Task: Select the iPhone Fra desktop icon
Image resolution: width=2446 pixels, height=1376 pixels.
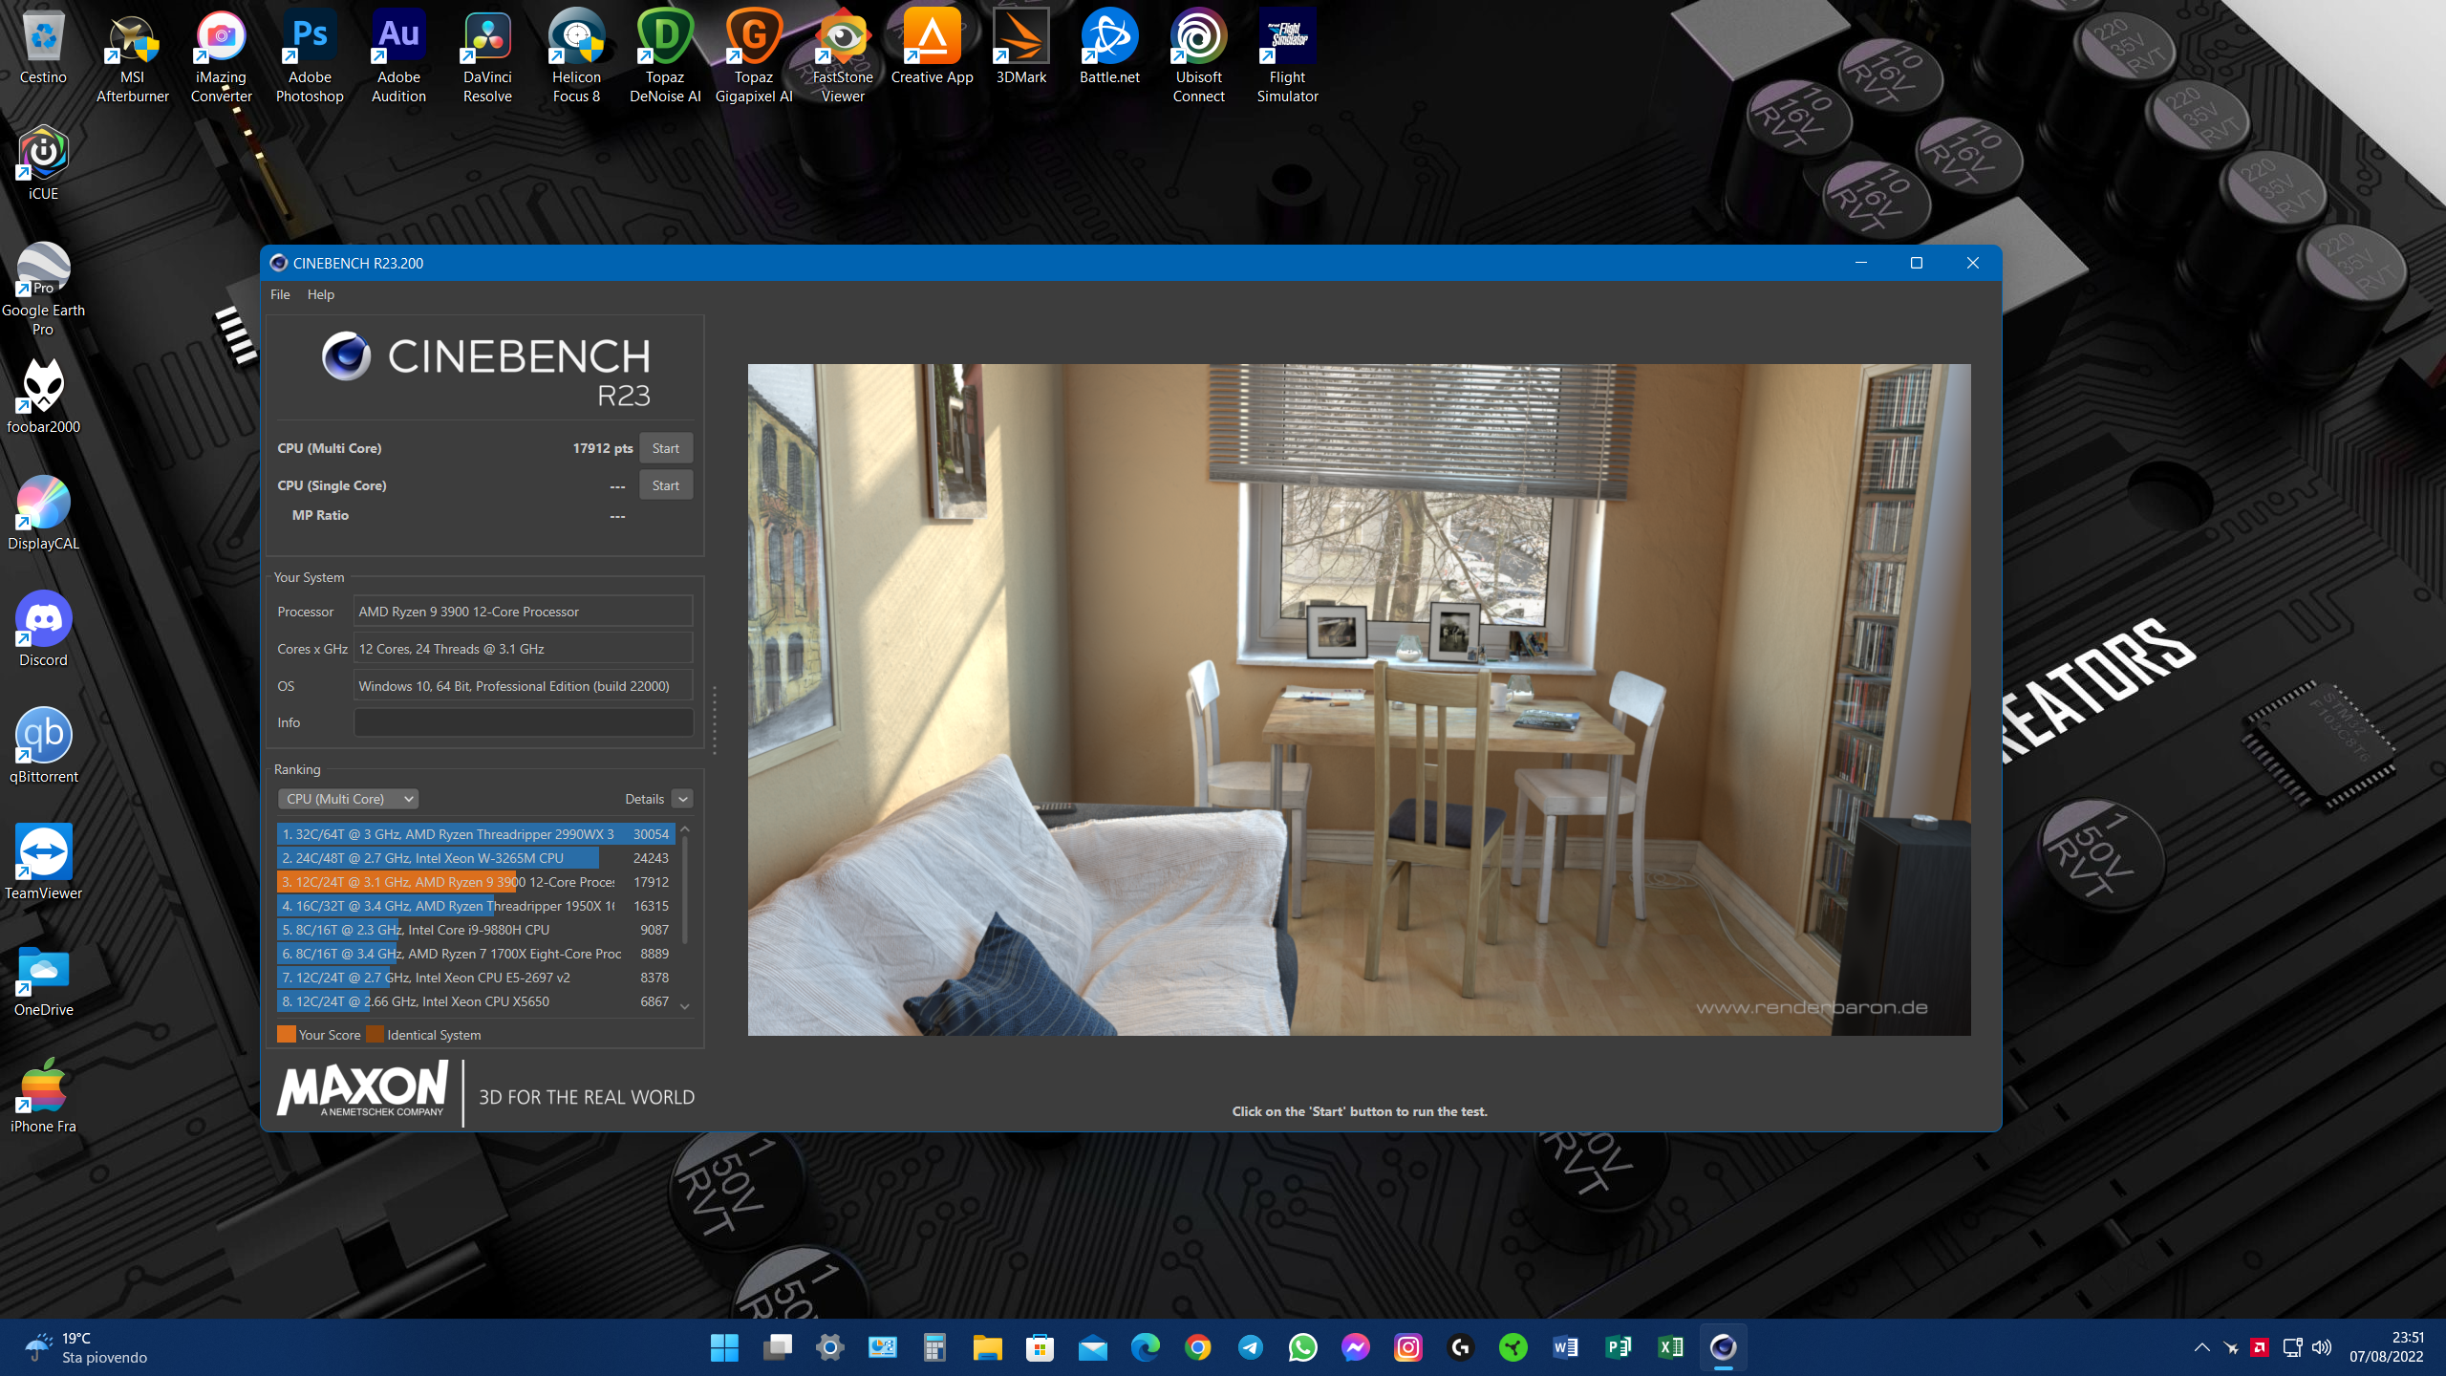Action: [x=43, y=1096]
